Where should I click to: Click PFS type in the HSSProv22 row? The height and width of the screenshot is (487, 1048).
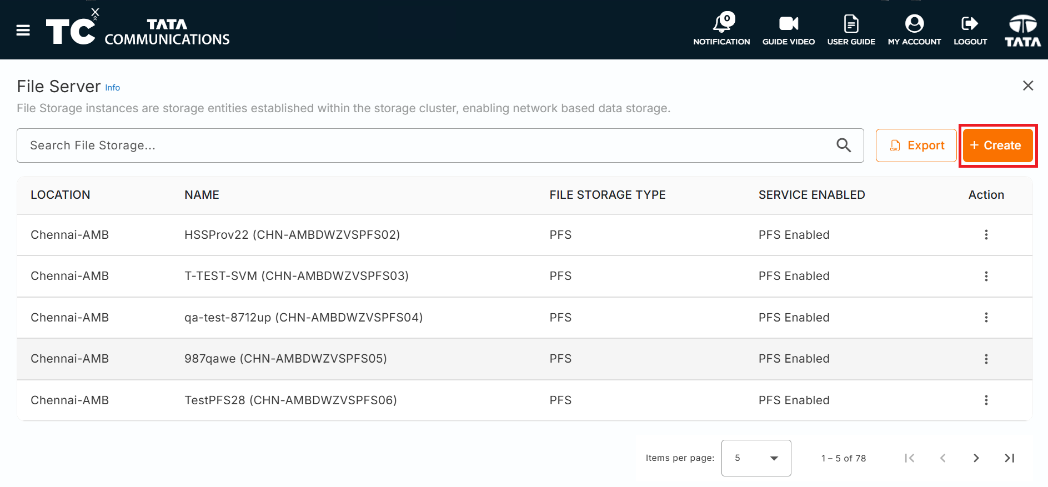(560, 235)
